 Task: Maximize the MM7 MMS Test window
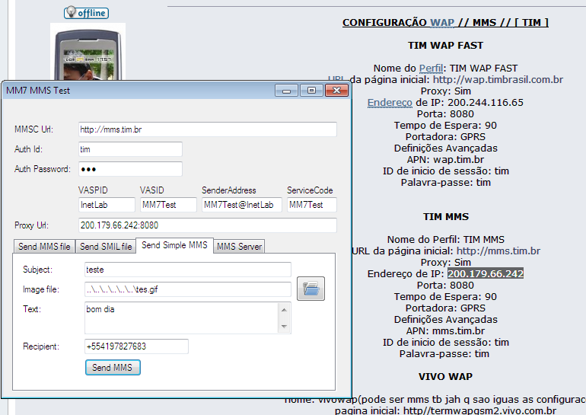[311, 91]
